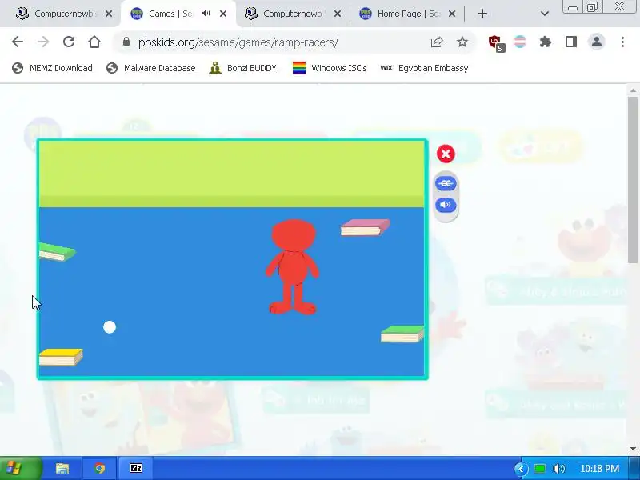This screenshot has height=480, width=640.
Task: Open the Extensions puzzle menu
Action: point(546,42)
